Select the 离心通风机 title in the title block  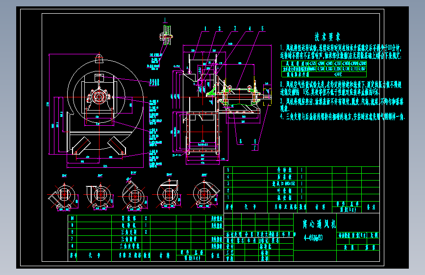(x=319, y=224)
